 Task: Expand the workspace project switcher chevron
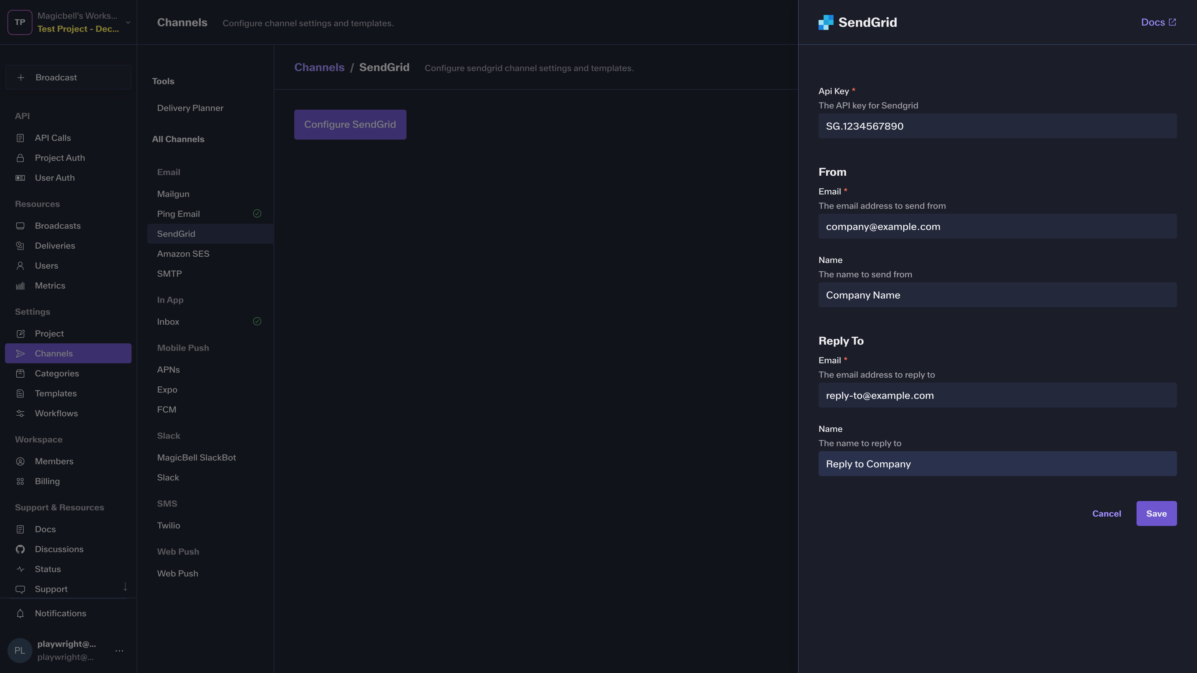(x=128, y=22)
